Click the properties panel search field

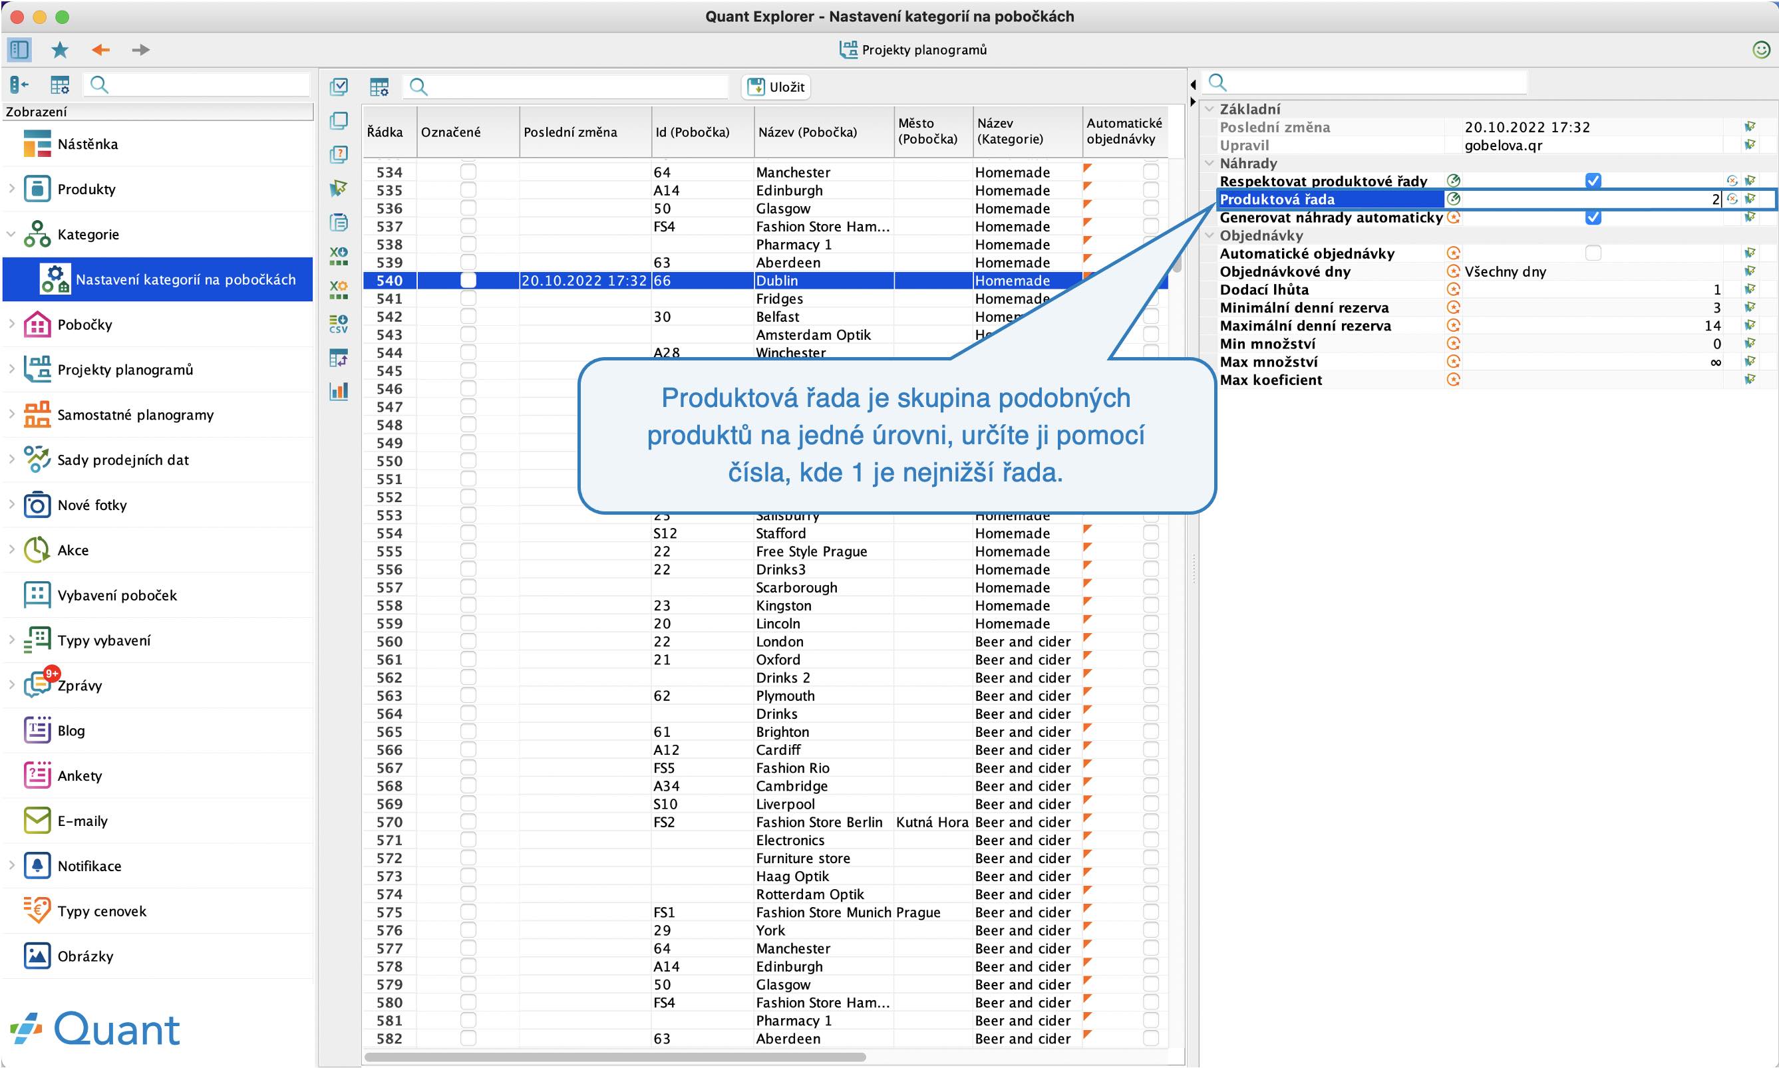point(1366,82)
